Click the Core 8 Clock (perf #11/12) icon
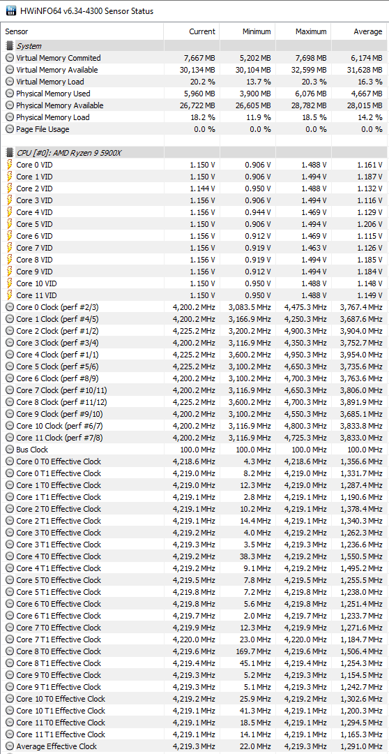 click(x=10, y=402)
